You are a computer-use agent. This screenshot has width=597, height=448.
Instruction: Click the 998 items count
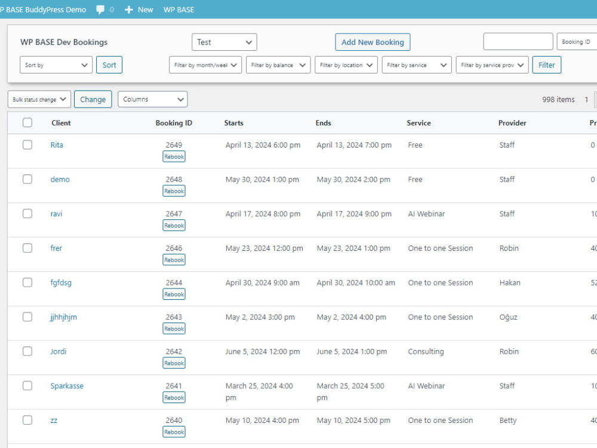tap(558, 99)
